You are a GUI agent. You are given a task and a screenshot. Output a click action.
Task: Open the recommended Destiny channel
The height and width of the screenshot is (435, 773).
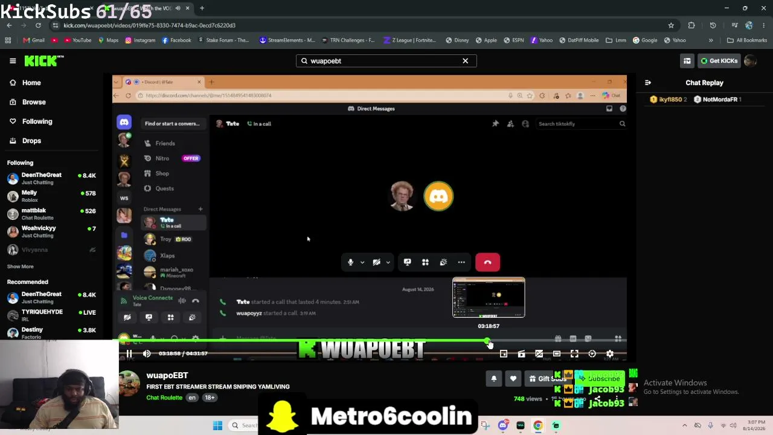pos(52,333)
